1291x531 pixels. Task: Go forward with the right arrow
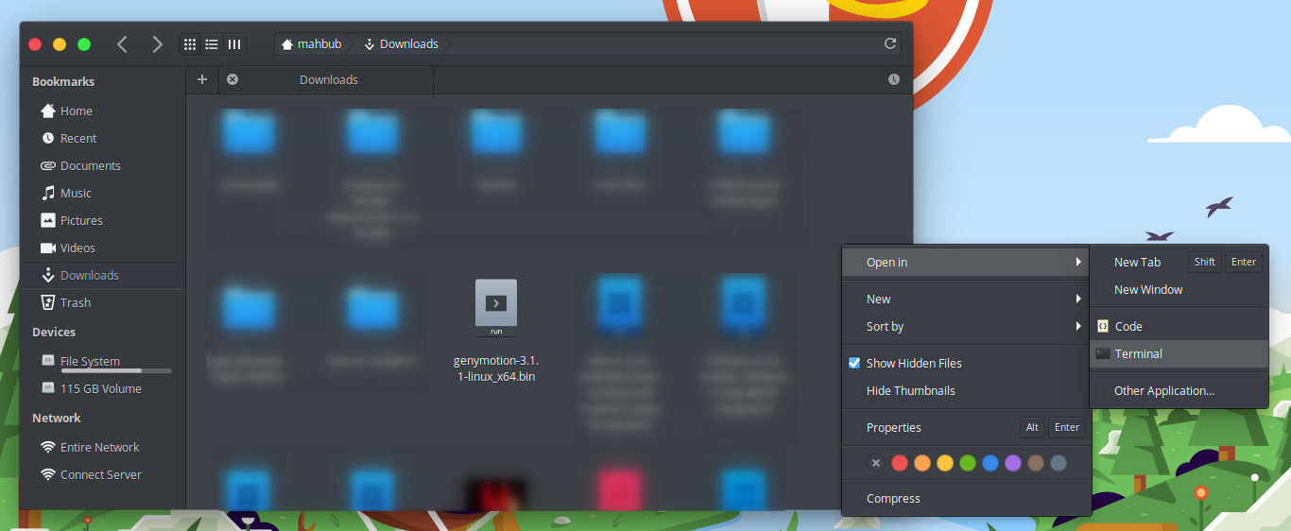pyautogui.click(x=157, y=44)
